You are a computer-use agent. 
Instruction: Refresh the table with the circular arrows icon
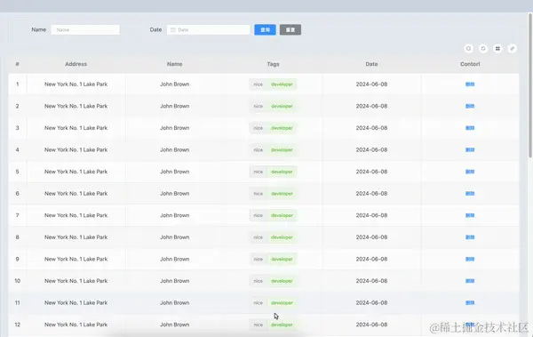[x=483, y=49]
